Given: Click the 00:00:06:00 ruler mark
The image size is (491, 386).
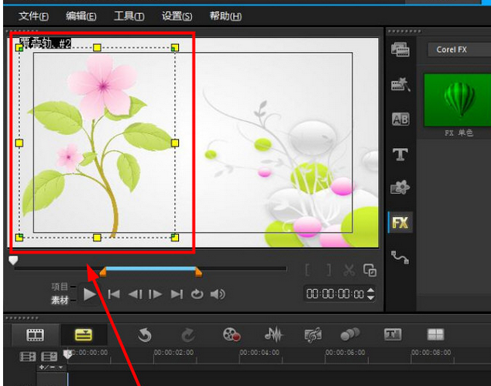Looking at the screenshot, I should pos(345,353).
